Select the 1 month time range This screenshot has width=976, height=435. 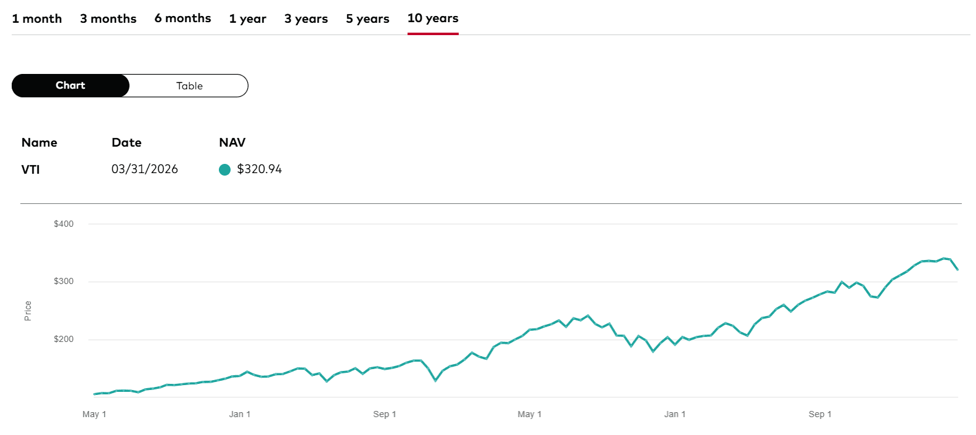click(x=37, y=18)
